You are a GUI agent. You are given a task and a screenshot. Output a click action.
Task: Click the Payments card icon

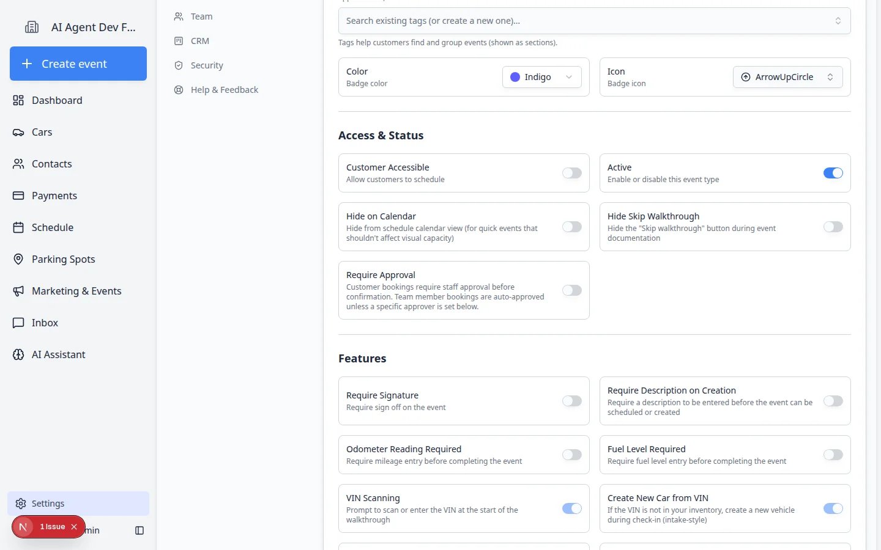[x=18, y=196]
